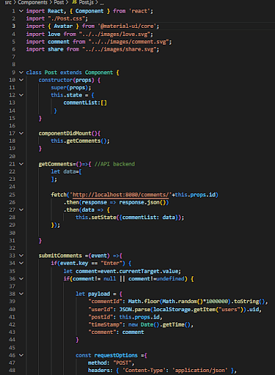Collapse the .then(data) block on line 27
This screenshot has width=275, height=375.
(21, 209)
